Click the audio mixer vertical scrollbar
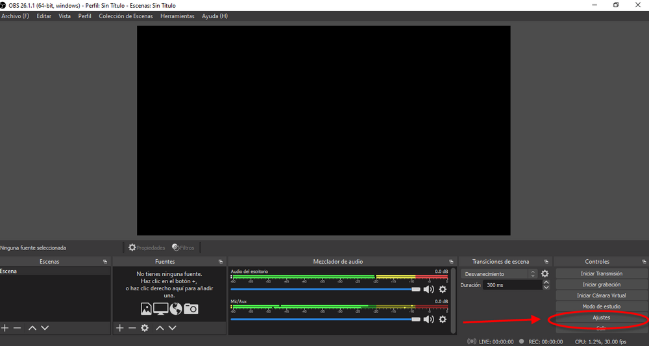Viewport: 649px width, 346px height. [x=453, y=300]
